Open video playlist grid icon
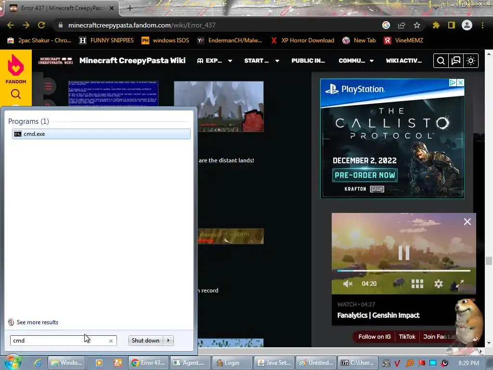The height and width of the screenshot is (370, 493). click(x=417, y=284)
